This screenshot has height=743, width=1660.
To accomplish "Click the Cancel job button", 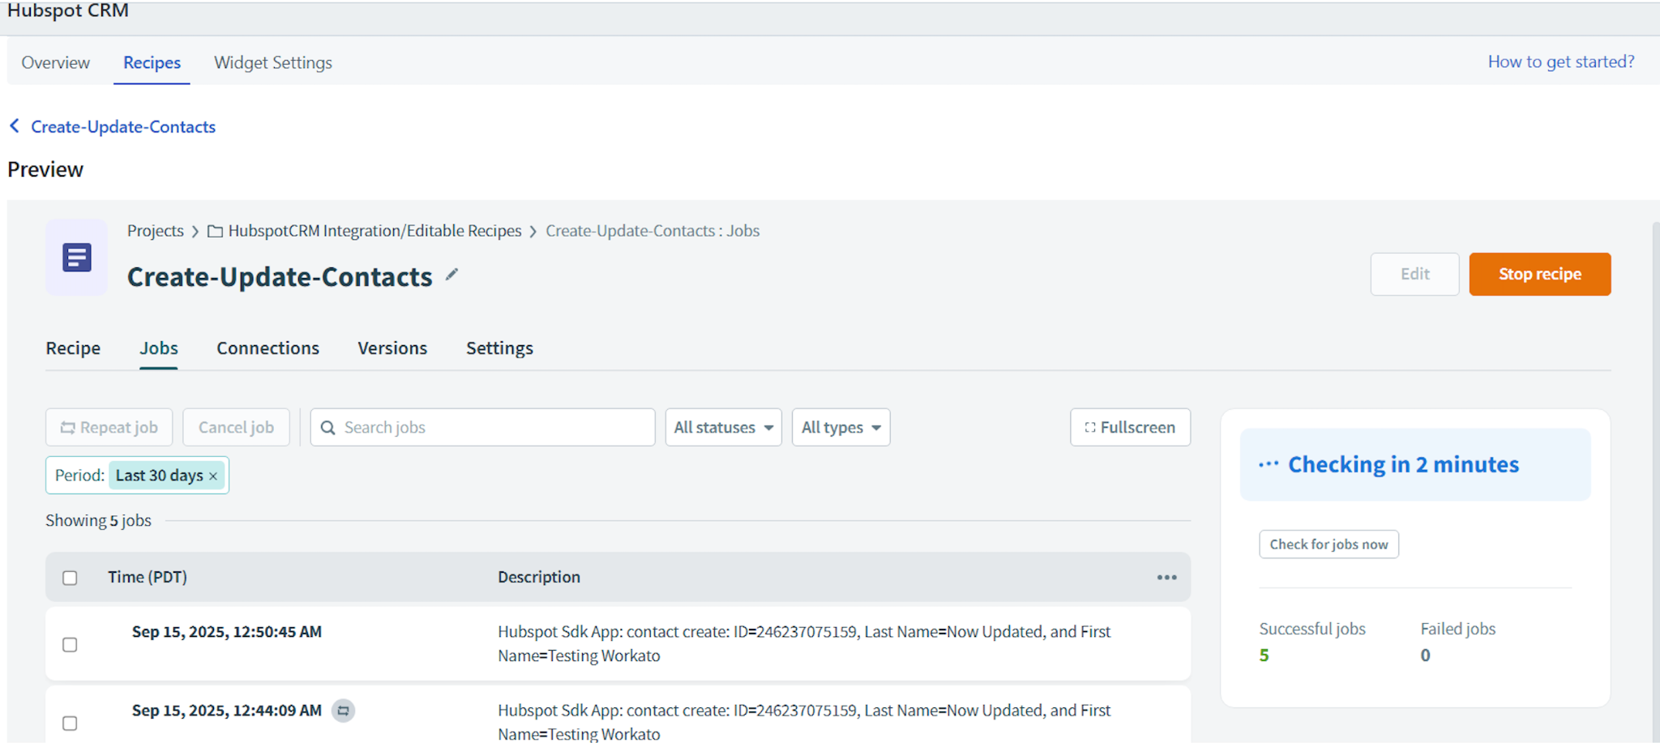I will (x=236, y=428).
